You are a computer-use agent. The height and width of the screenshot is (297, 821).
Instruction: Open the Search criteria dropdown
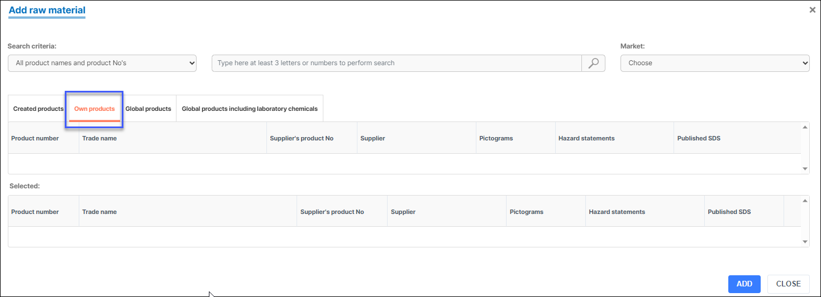[102, 63]
